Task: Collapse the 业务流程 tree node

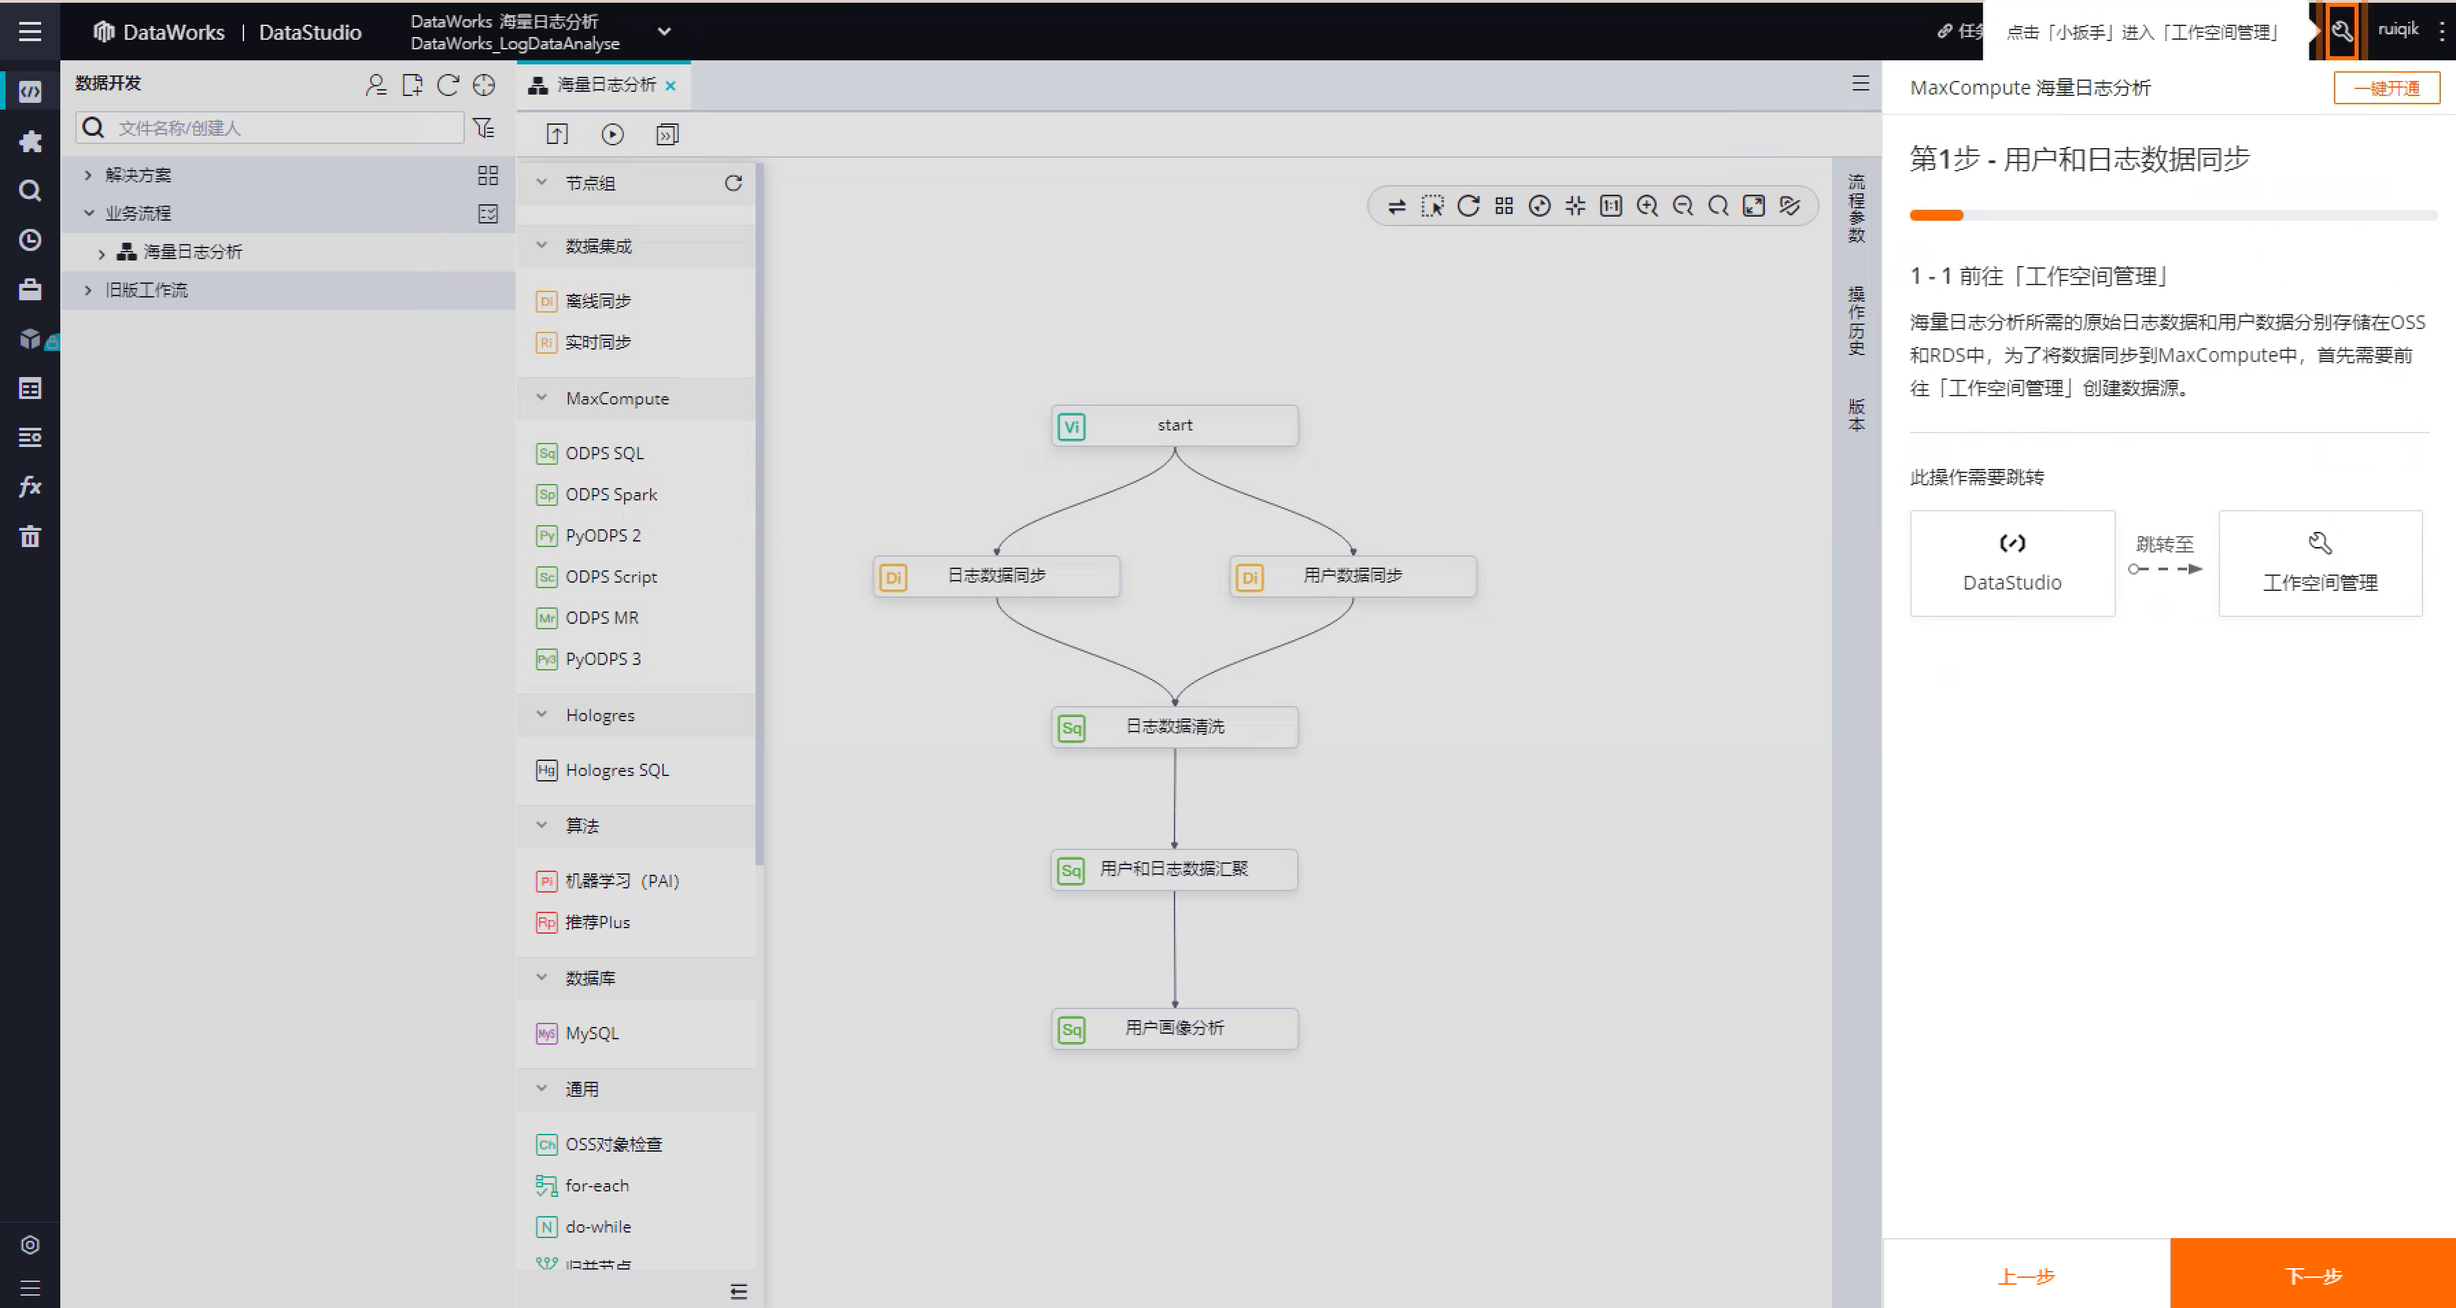Action: point(88,213)
